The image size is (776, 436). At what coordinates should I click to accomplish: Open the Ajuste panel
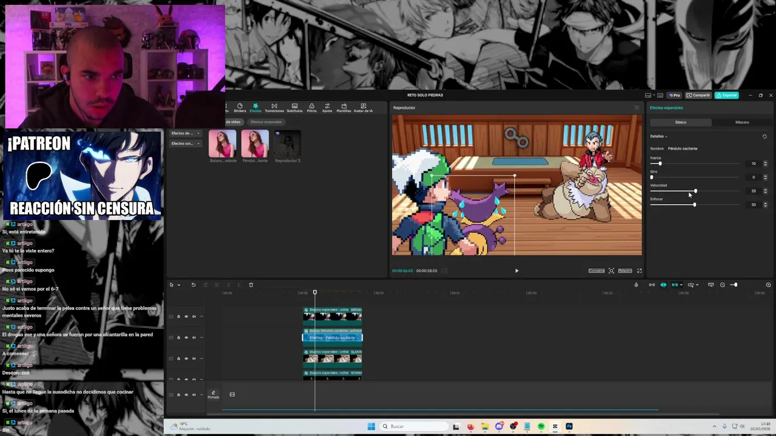(x=327, y=108)
